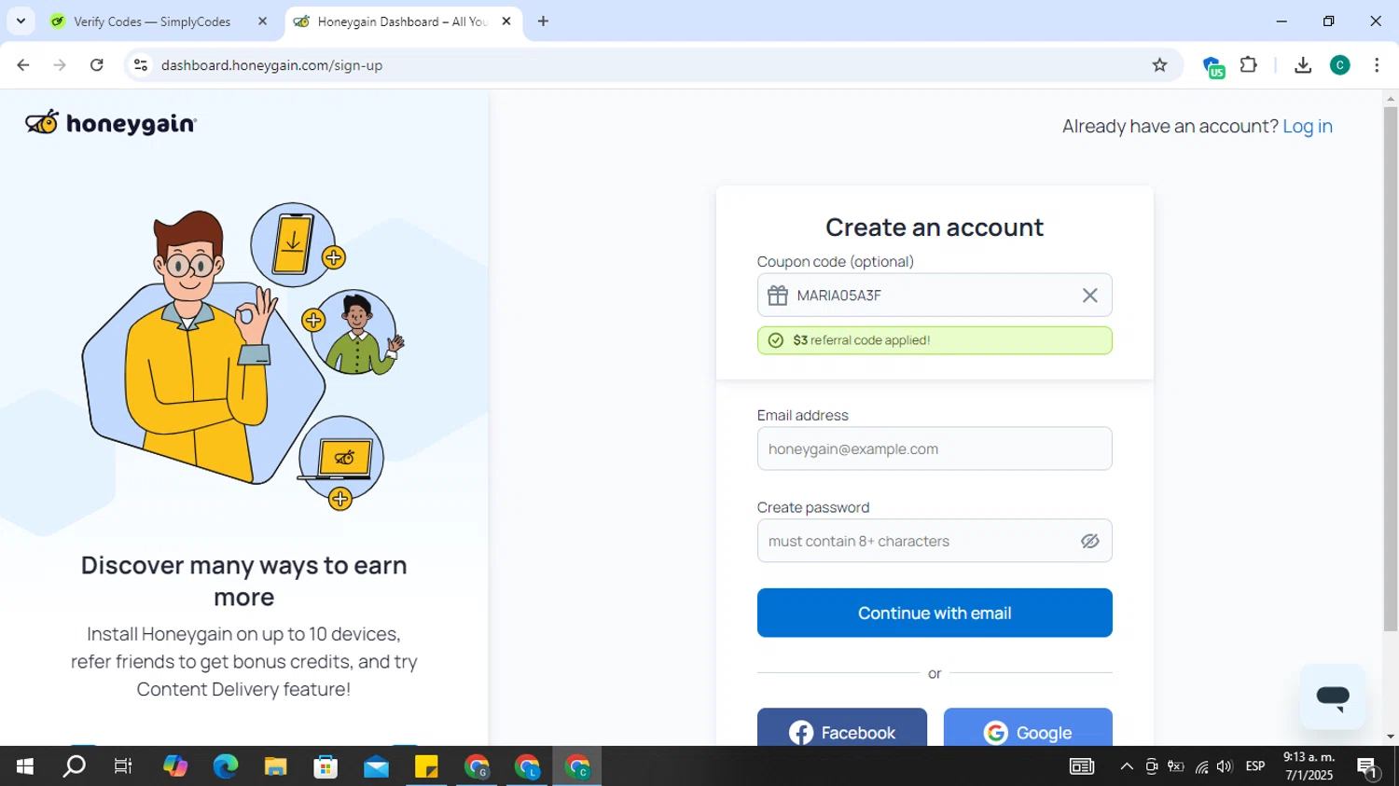Open Sticky Notes from taskbar
1399x786 pixels.
tap(427, 766)
